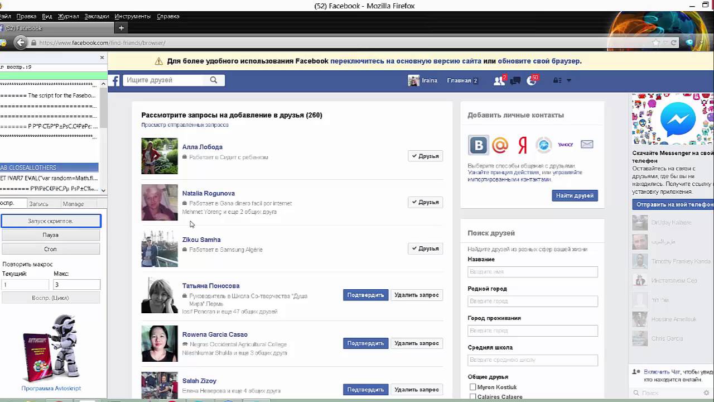Open Просмотр отправленных запросов link

(x=185, y=125)
